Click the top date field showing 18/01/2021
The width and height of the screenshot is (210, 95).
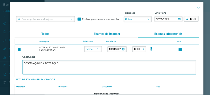pyautogui.click(x=169, y=19)
